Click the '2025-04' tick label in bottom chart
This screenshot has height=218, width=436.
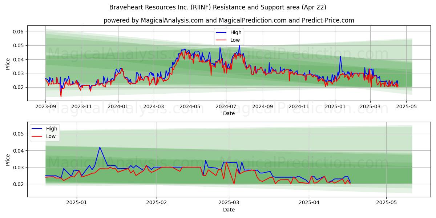click(x=309, y=203)
